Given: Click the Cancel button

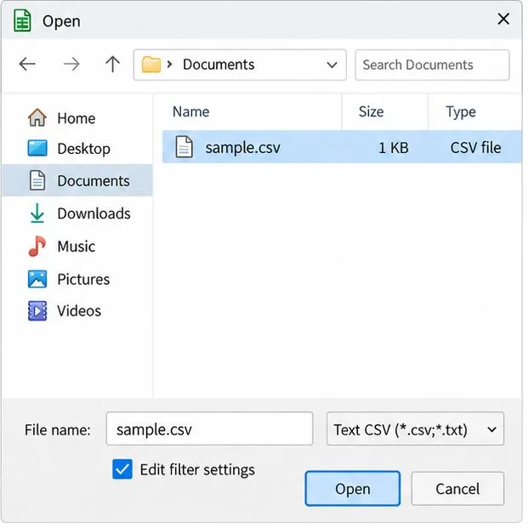Looking at the screenshot, I should (x=457, y=489).
